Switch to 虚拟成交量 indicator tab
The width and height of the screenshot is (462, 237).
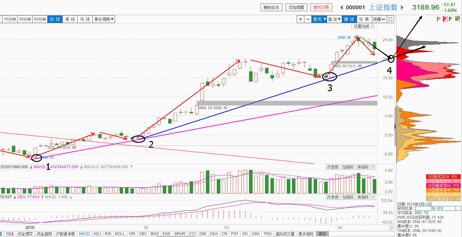tap(285, 234)
